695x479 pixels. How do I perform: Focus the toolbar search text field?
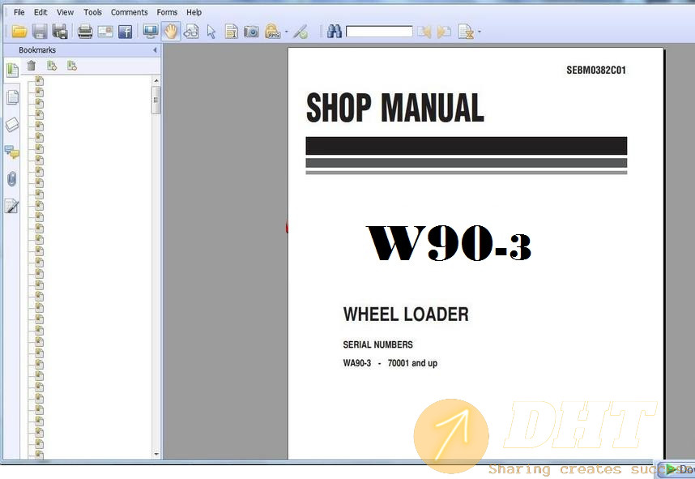379,32
